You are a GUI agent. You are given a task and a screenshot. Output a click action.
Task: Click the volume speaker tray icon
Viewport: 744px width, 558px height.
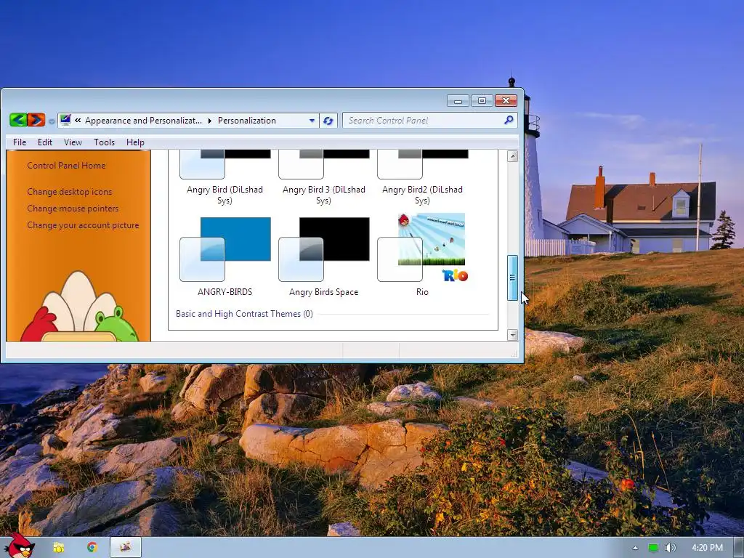[670, 548]
